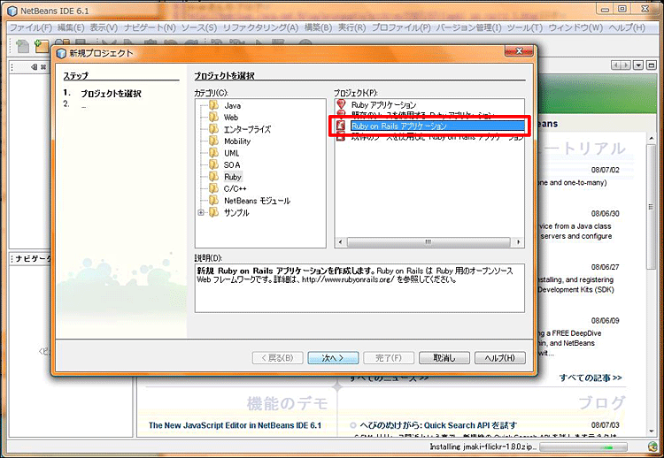Click the 説明 description text area
The image size is (664, 458).
[x=359, y=288]
